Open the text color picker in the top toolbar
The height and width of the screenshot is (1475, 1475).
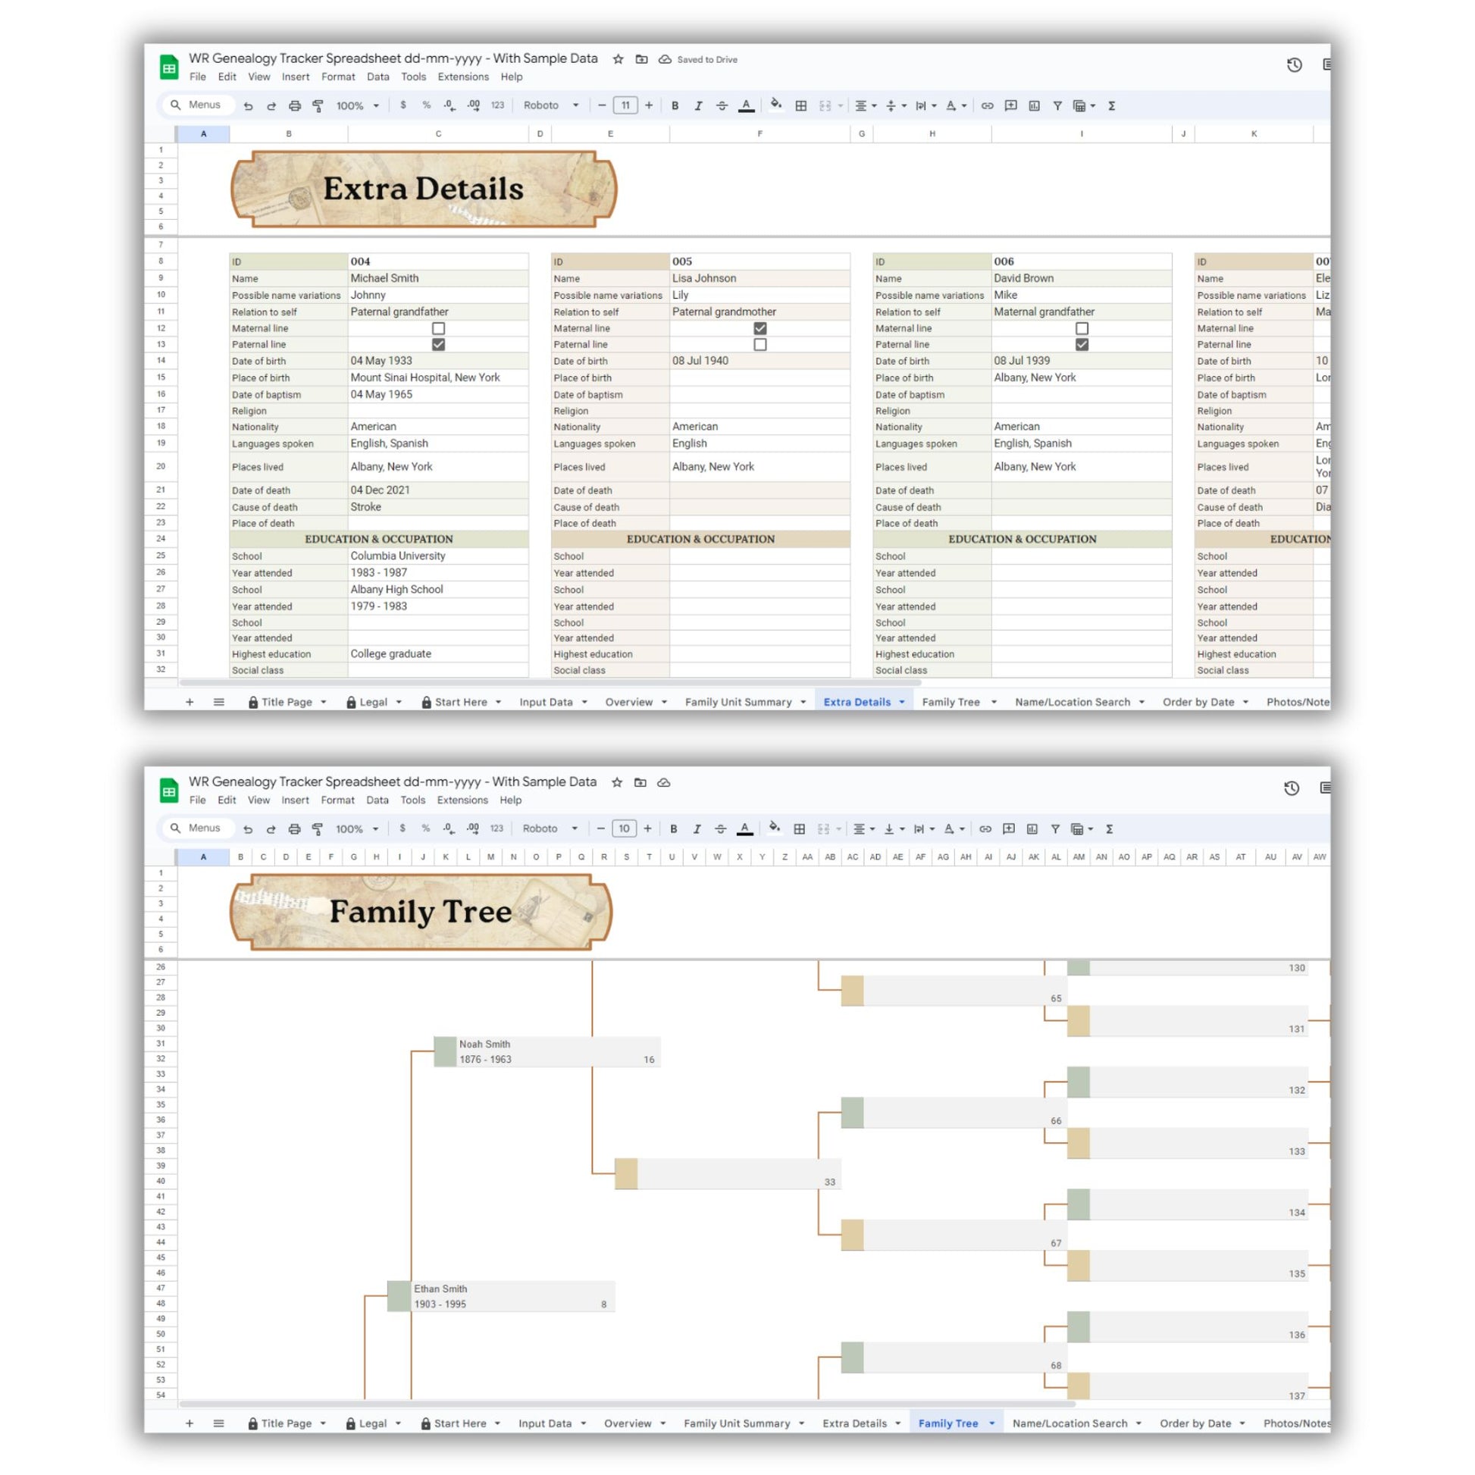[746, 105]
